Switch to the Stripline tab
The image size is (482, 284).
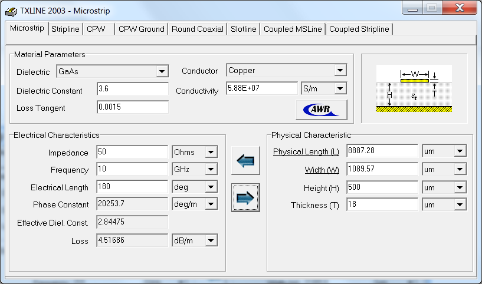click(65, 29)
